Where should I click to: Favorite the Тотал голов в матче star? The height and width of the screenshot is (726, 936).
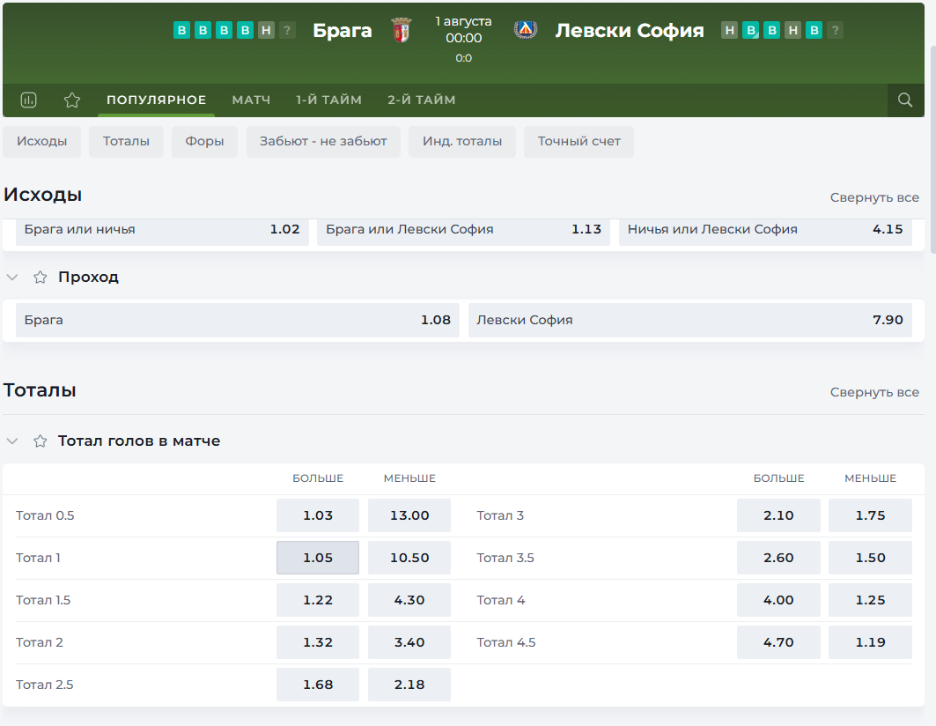(x=40, y=441)
